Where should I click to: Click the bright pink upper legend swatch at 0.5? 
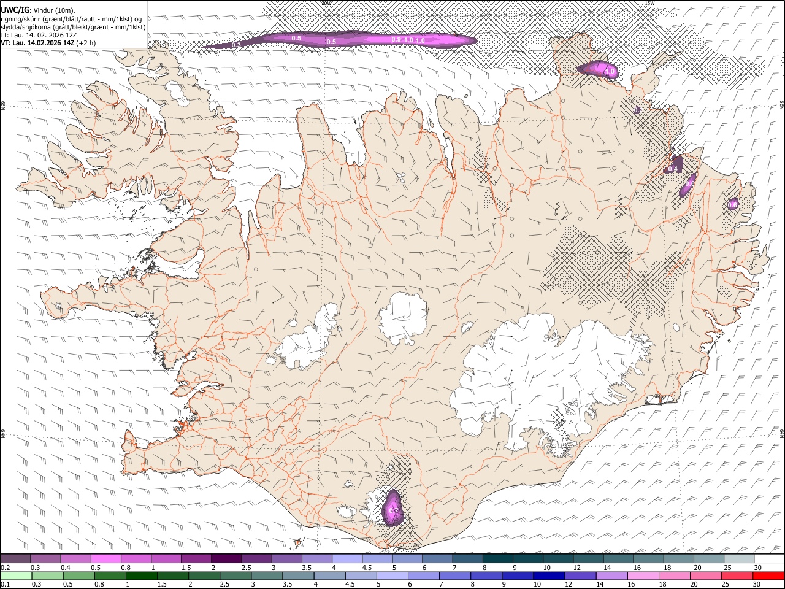[x=105, y=559]
